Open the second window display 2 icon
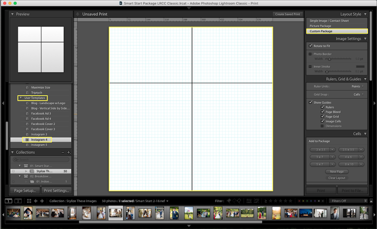377x229 pixels. tap(18, 201)
